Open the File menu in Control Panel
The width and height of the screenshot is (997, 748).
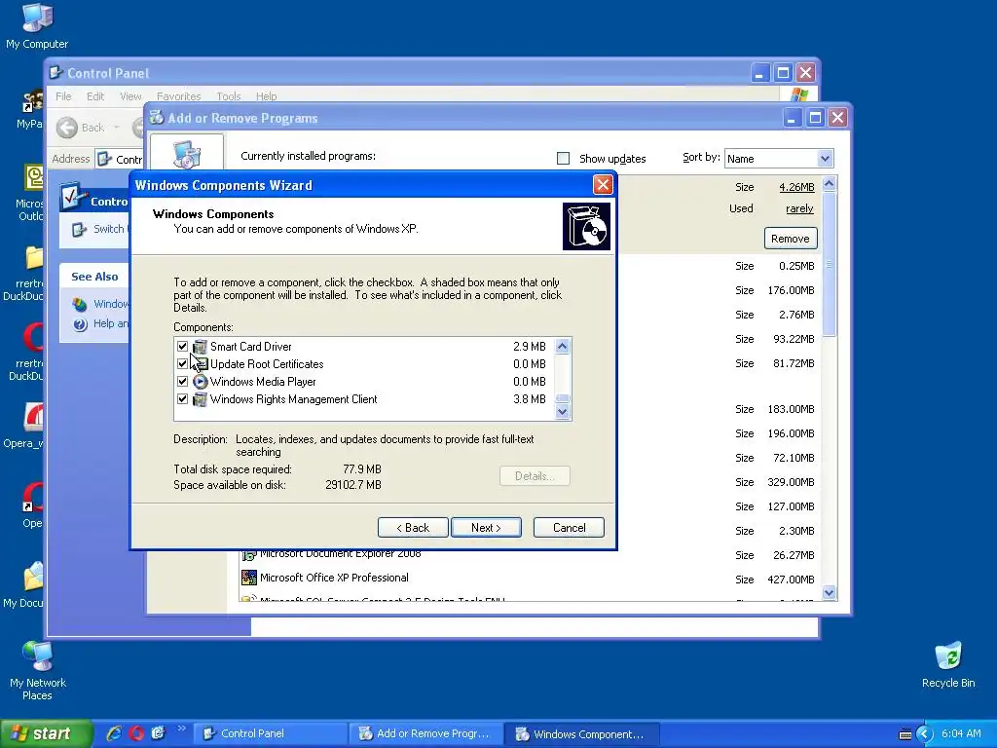click(63, 96)
